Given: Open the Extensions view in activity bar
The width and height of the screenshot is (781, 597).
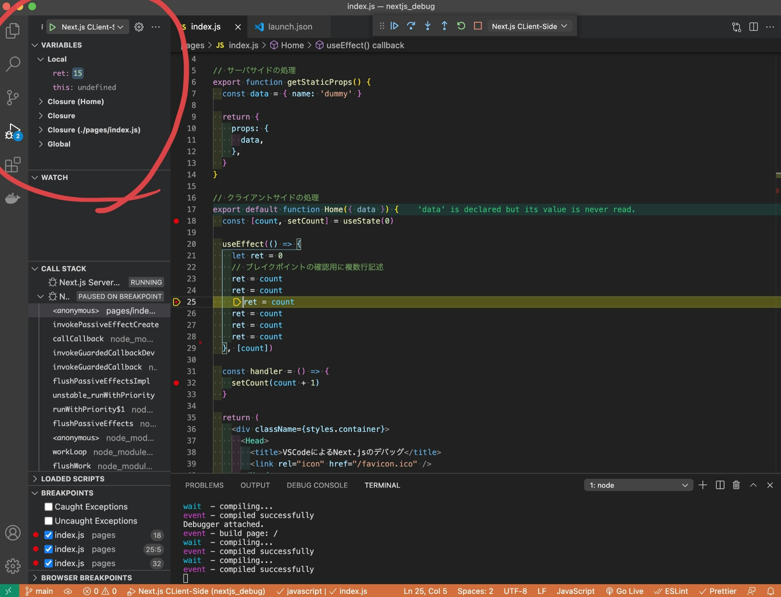Looking at the screenshot, I should [13, 165].
